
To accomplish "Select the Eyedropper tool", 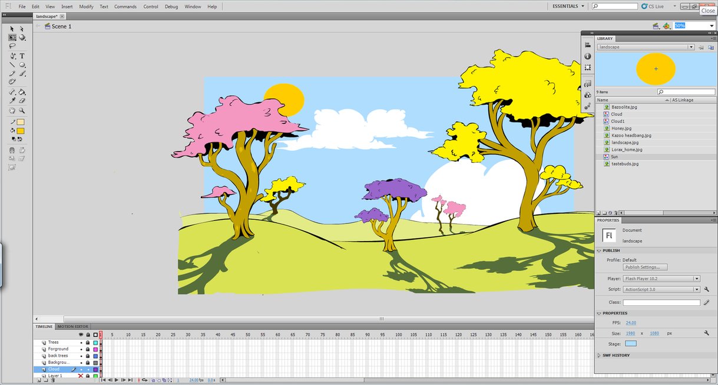I will click(x=12, y=101).
